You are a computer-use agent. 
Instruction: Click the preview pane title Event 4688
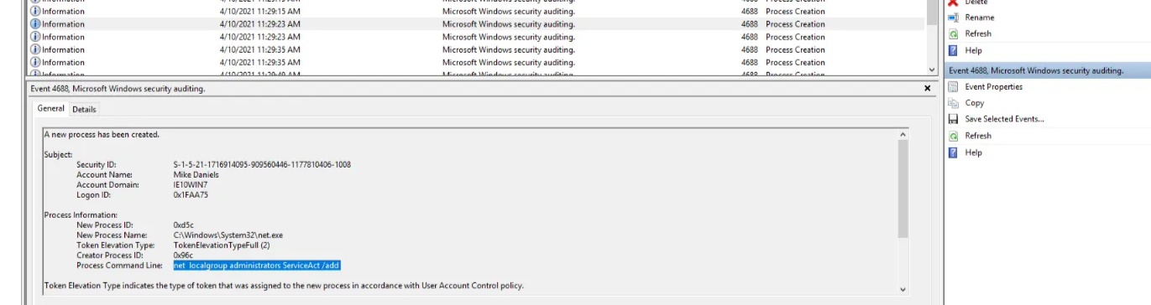pos(118,88)
